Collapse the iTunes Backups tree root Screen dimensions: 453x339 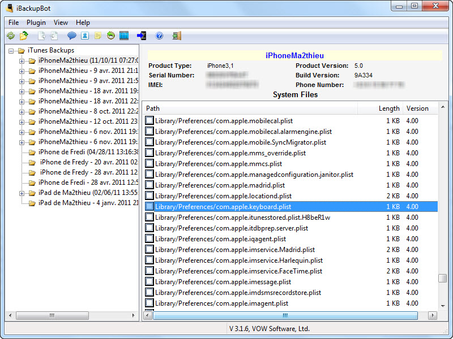coord(11,51)
